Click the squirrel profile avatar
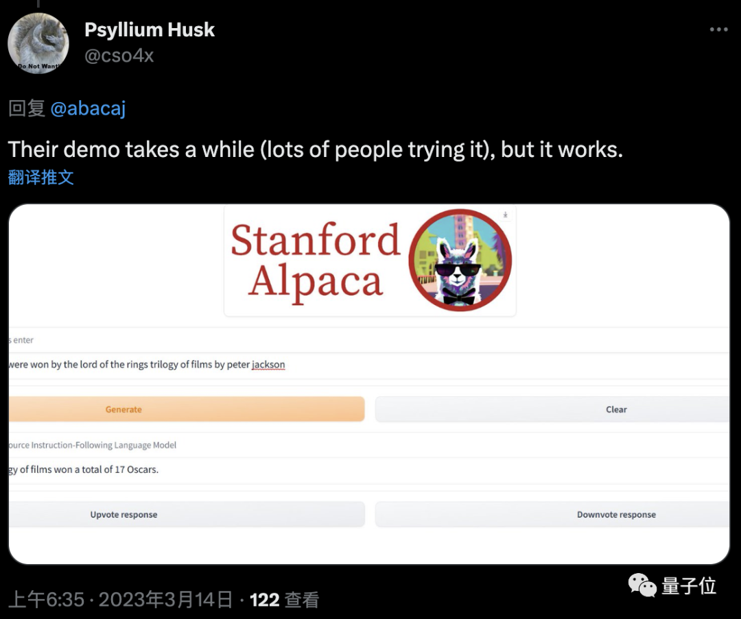The height and width of the screenshot is (619, 741). click(38, 43)
